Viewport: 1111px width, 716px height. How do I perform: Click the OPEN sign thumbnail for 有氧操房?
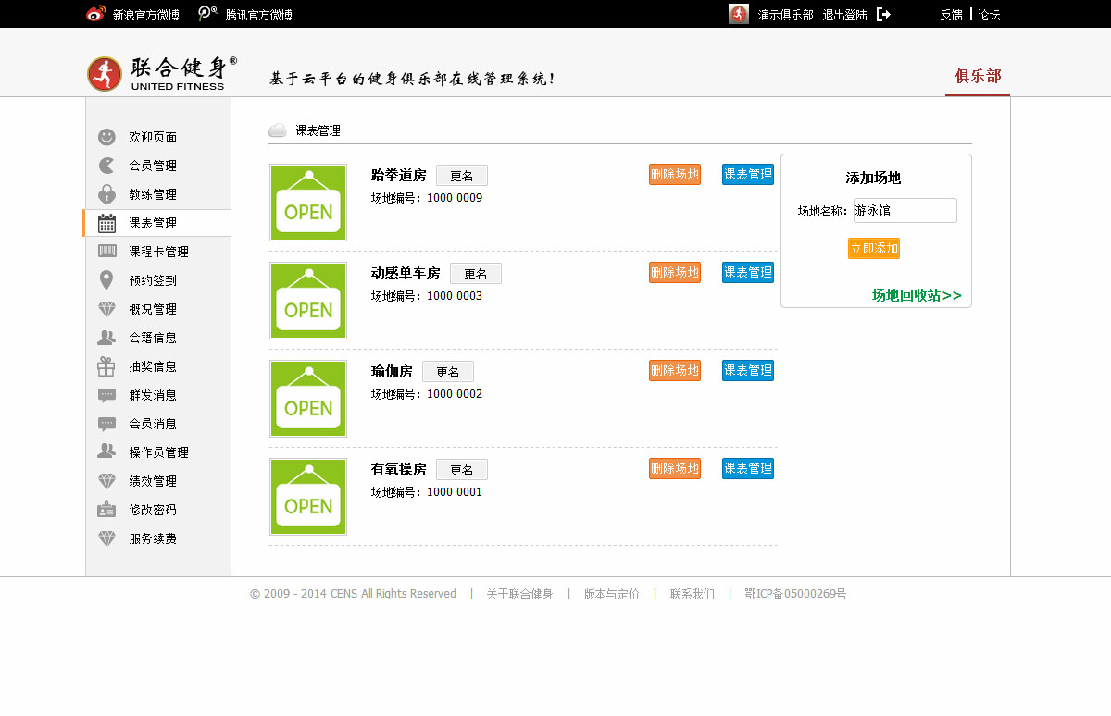(308, 497)
